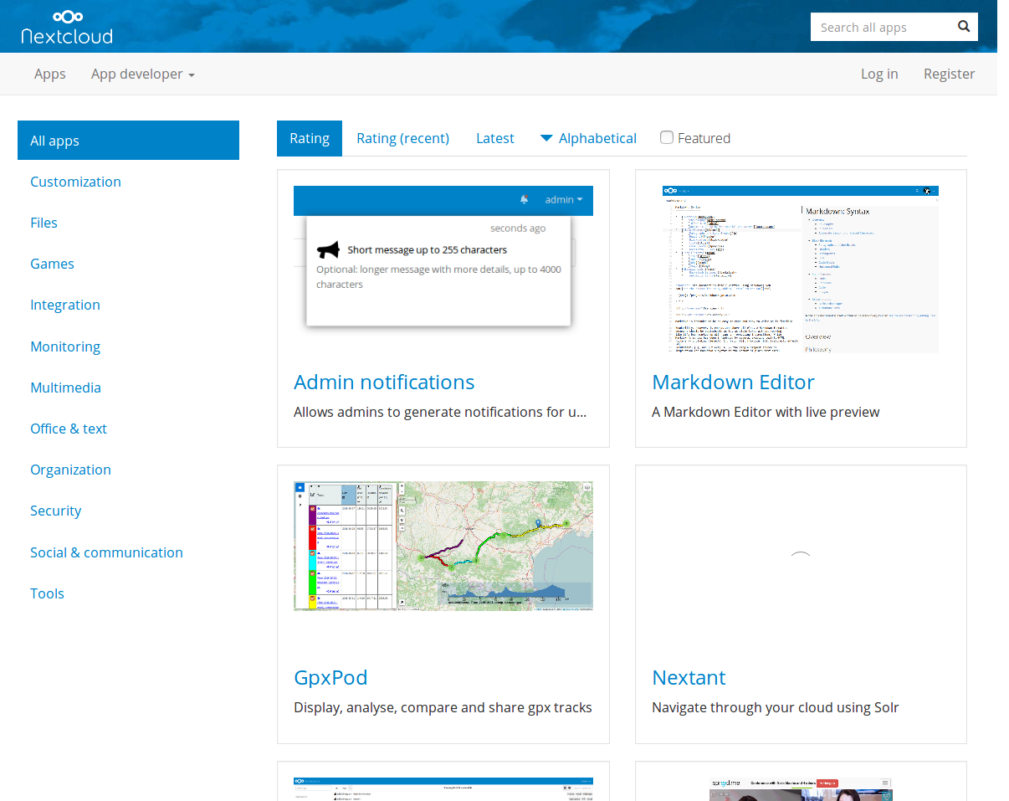Open the Markdown Editor screenshot thumbnail
The height and width of the screenshot is (801, 1009).
[801, 269]
